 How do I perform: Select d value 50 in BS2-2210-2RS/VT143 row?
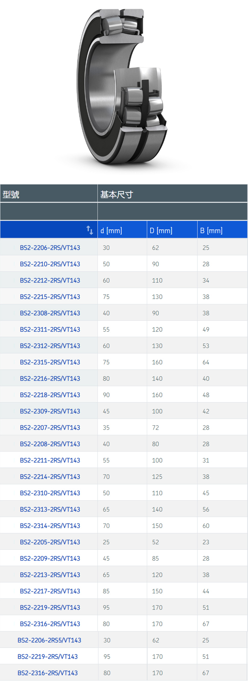106,264
